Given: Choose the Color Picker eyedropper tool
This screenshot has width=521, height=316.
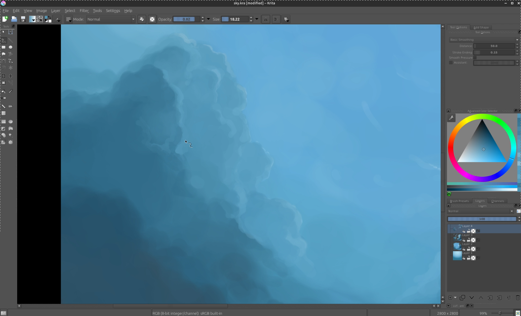Looking at the screenshot, I should pos(11,91).
